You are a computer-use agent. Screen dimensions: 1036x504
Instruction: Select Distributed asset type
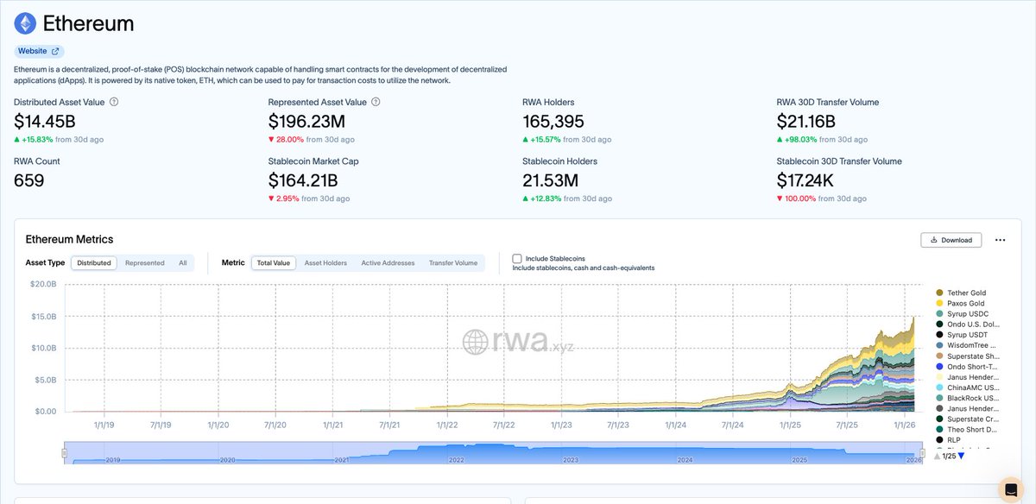point(94,262)
